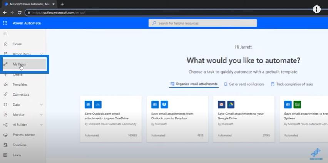
Task: Click the Gmail icon on third card
Action: pos(221,104)
